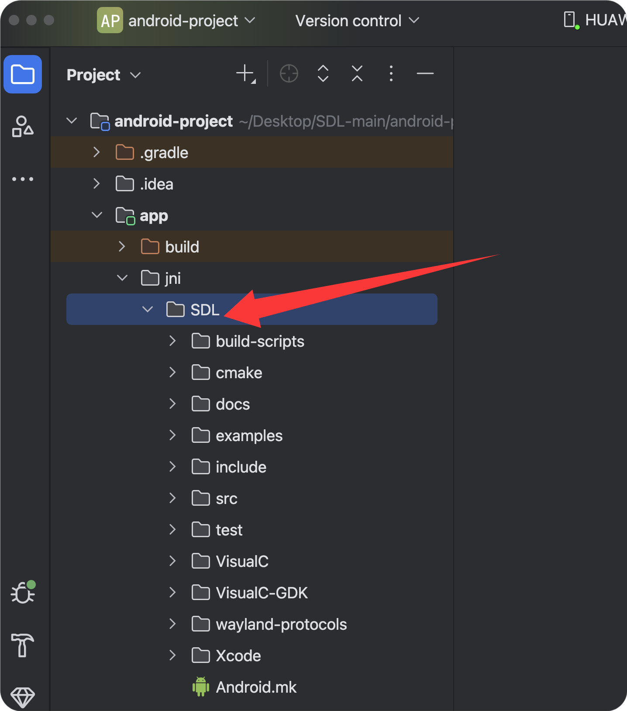Image resolution: width=627 pixels, height=711 pixels.
Task: Open the Debug bug icon in sidebar
Action: tap(23, 593)
